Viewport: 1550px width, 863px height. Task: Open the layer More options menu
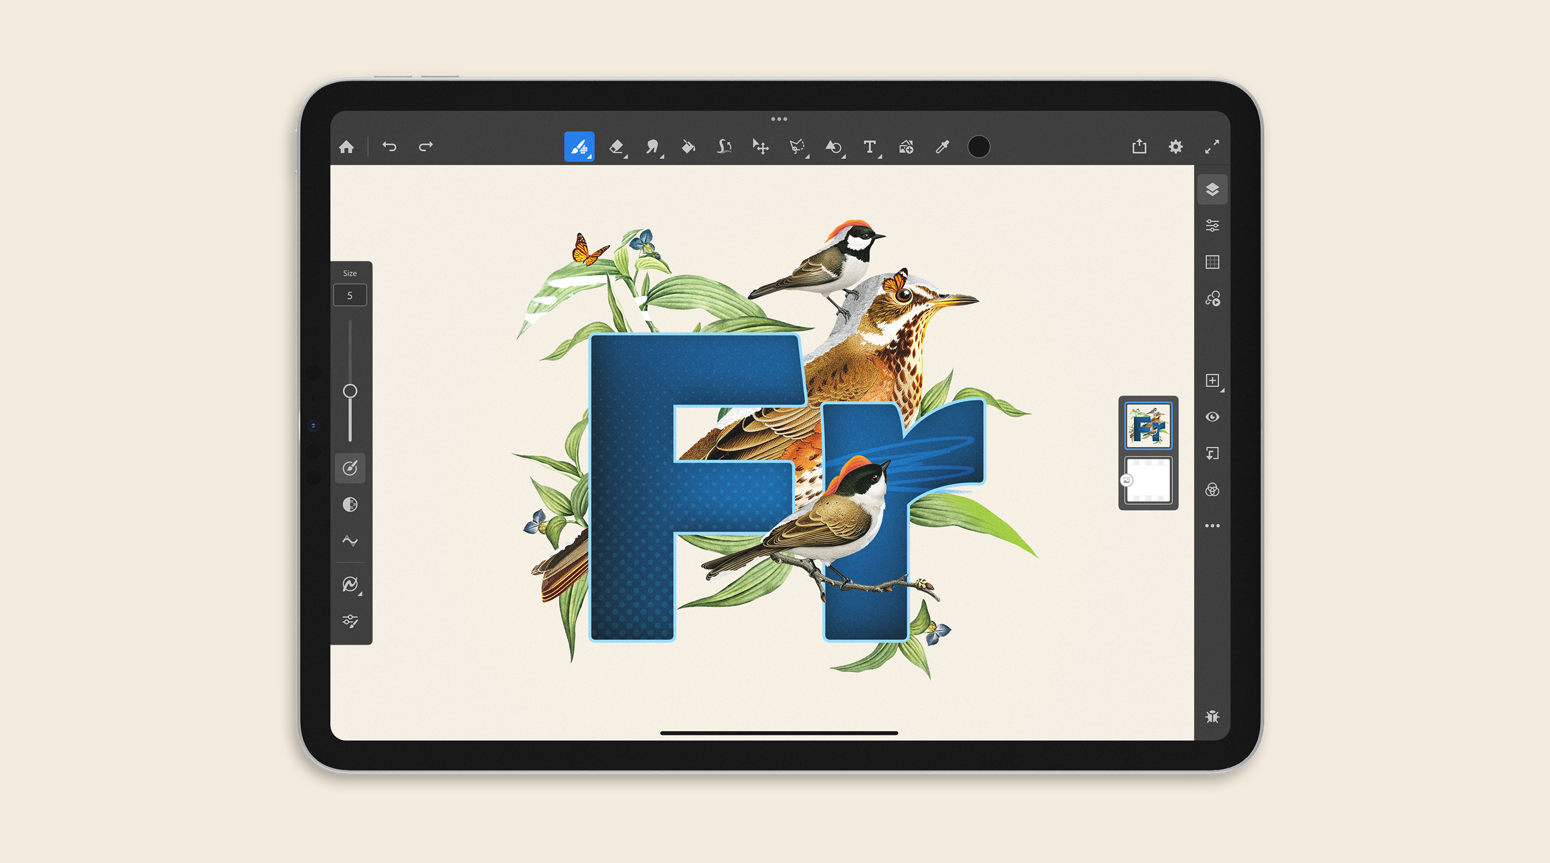(x=1212, y=526)
